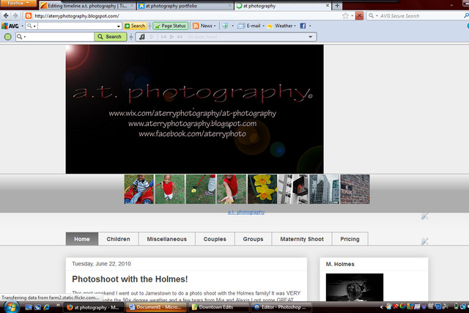Click the AVG toolbar search input box
469x313 pixels.
click(77, 26)
